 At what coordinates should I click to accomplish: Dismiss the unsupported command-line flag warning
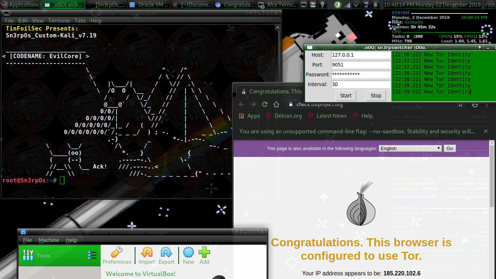click(486, 131)
